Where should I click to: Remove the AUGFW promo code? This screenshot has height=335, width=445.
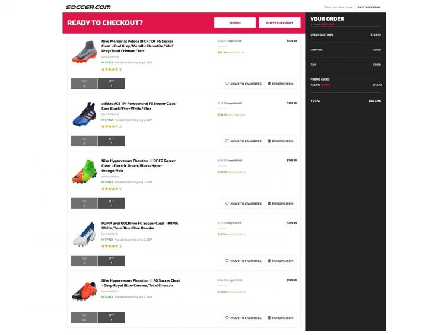click(x=326, y=84)
